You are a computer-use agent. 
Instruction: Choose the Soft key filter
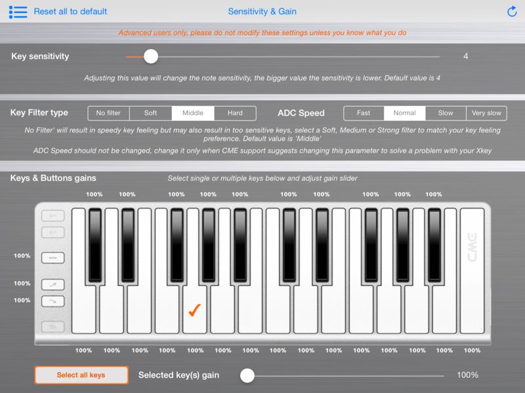tap(151, 113)
